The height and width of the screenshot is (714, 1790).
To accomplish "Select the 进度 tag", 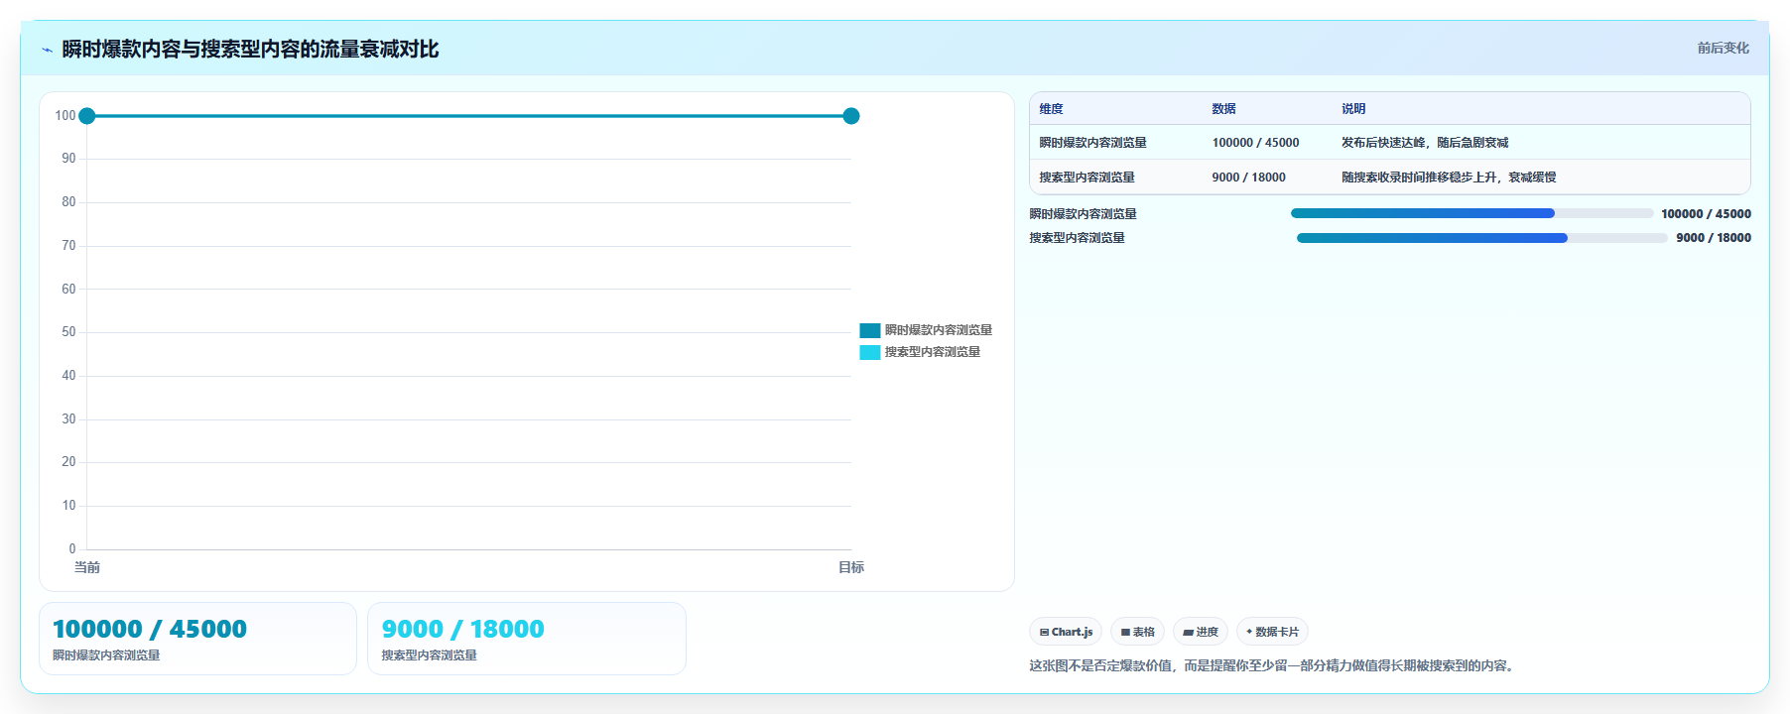I will pyautogui.click(x=1201, y=632).
